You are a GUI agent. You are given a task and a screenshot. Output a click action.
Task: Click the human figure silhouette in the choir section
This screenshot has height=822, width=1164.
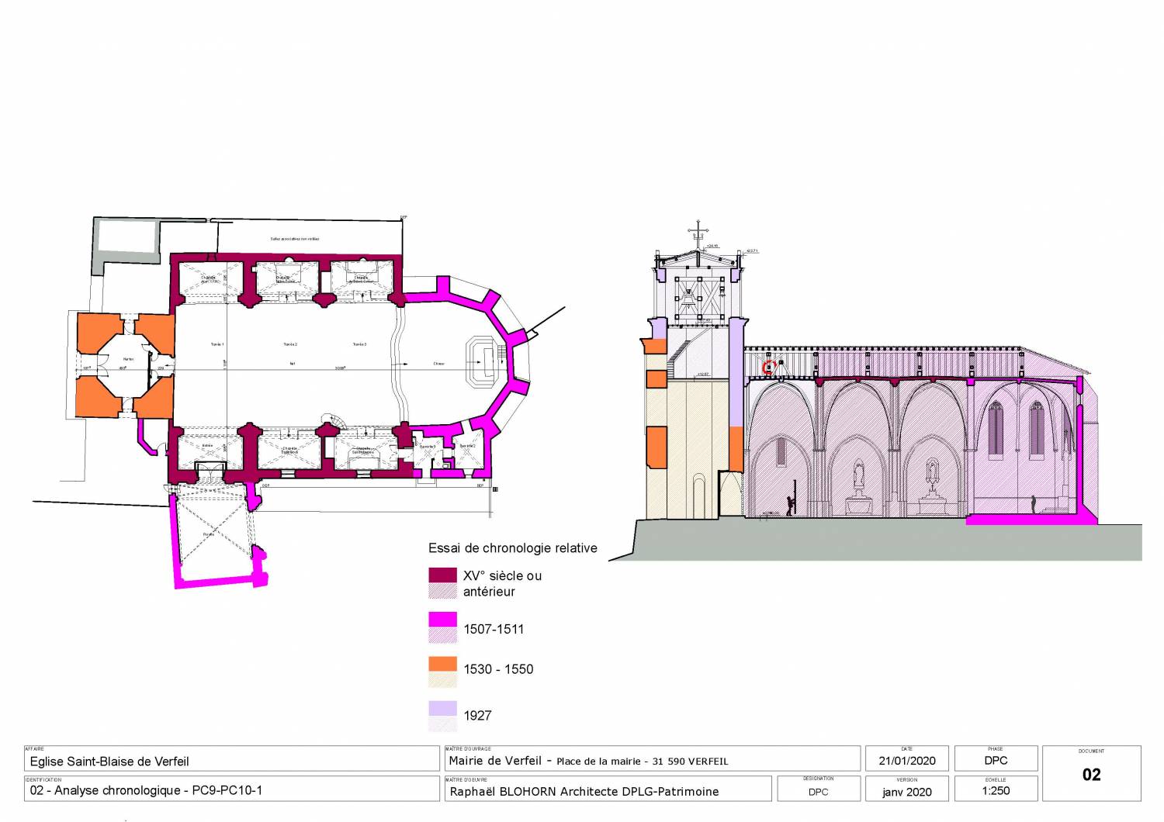click(1033, 504)
